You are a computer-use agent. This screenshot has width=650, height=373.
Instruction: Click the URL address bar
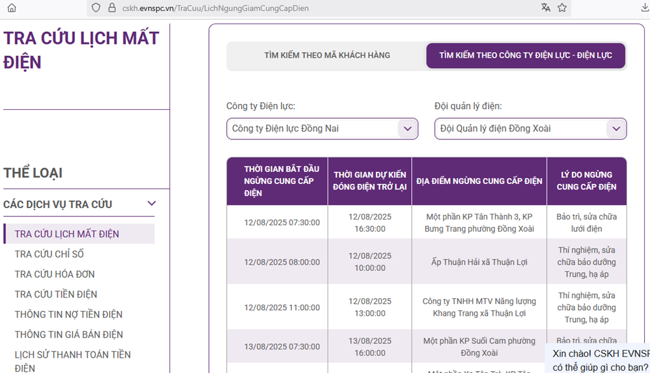(x=317, y=8)
